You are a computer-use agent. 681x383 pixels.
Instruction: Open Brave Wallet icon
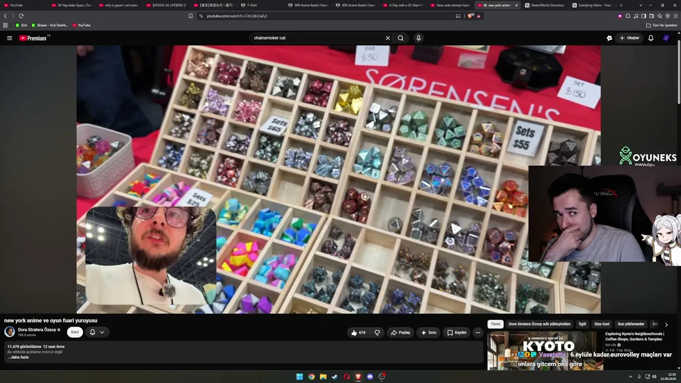(x=652, y=16)
